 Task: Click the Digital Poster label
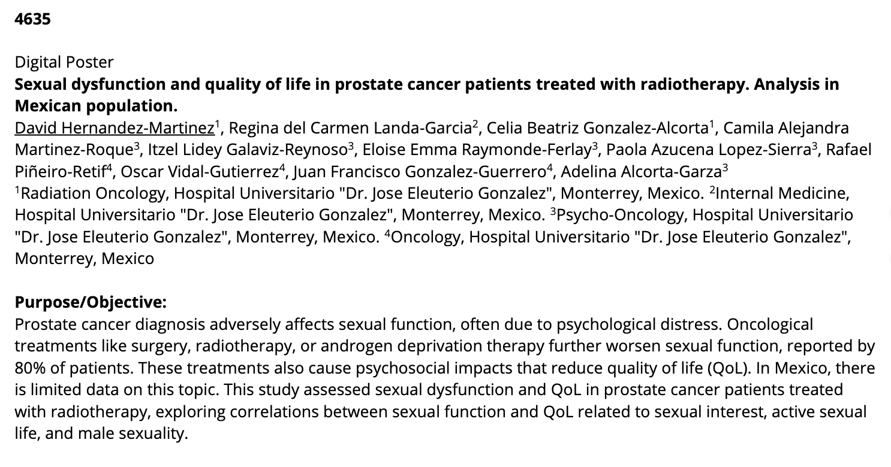tap(64, 62)
